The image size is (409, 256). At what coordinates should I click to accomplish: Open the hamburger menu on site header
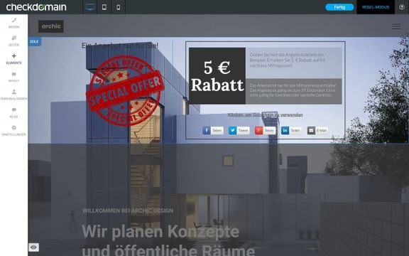(396, 26)
